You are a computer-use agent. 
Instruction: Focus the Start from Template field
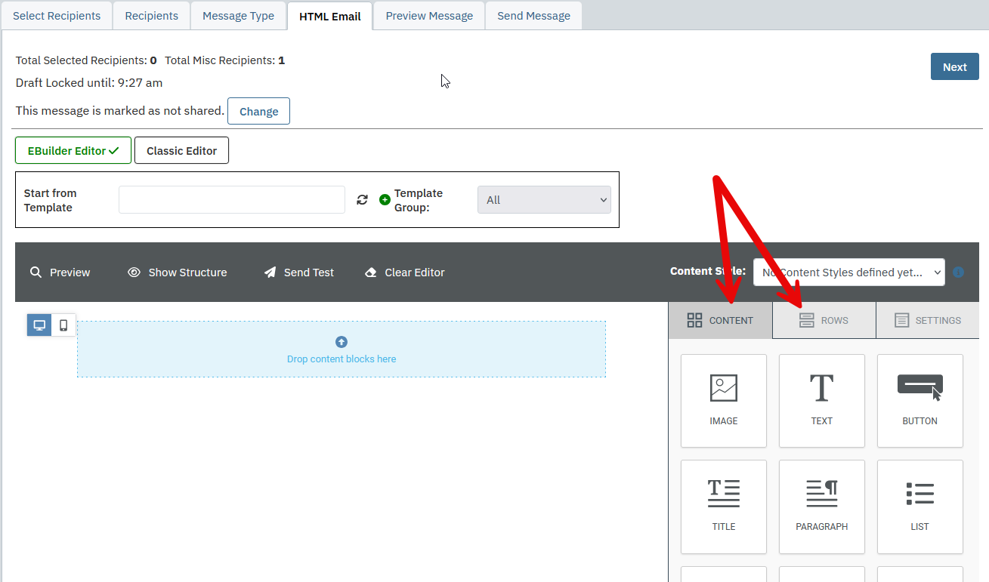[x=232, y=200]
